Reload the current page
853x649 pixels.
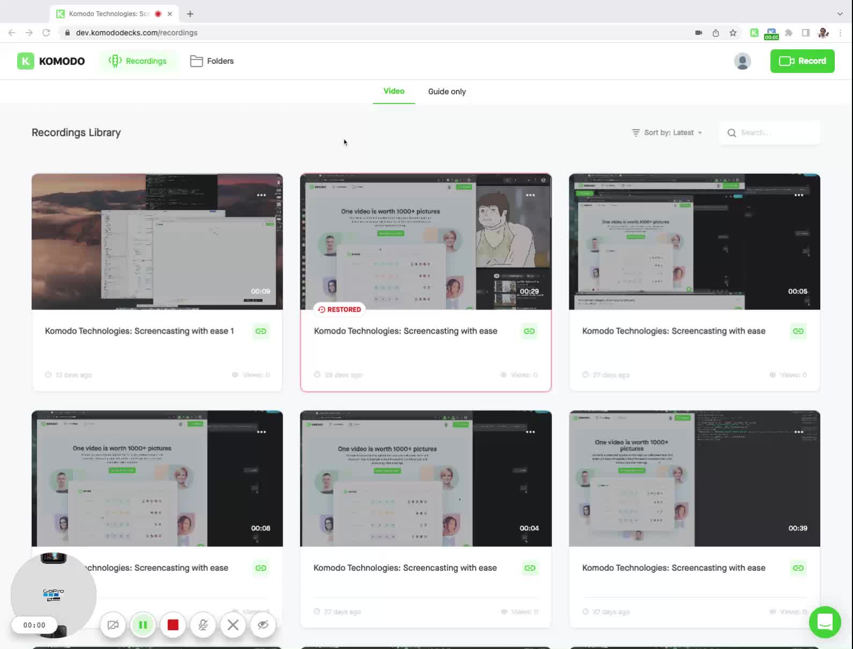(x=46, y=33)
